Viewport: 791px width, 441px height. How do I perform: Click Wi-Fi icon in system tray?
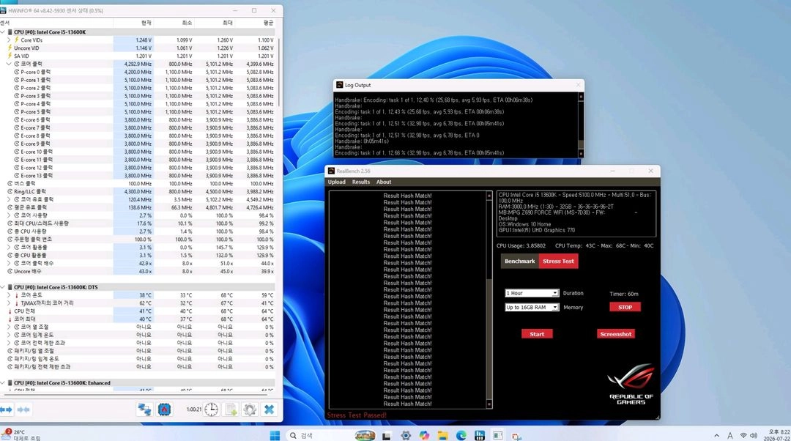(x=743, y=435)
